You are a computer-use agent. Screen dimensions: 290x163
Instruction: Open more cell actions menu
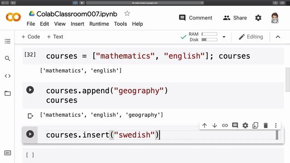(276, 125)
